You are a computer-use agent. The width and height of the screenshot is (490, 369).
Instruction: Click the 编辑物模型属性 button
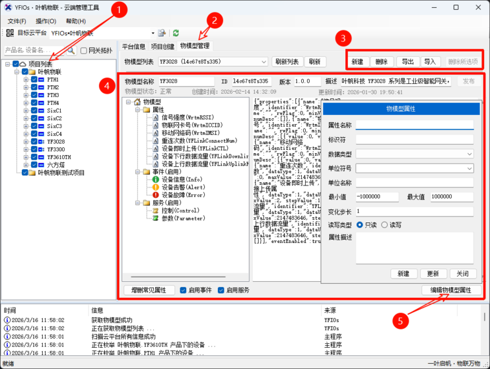pyautogui.click(x=451, y=290)
